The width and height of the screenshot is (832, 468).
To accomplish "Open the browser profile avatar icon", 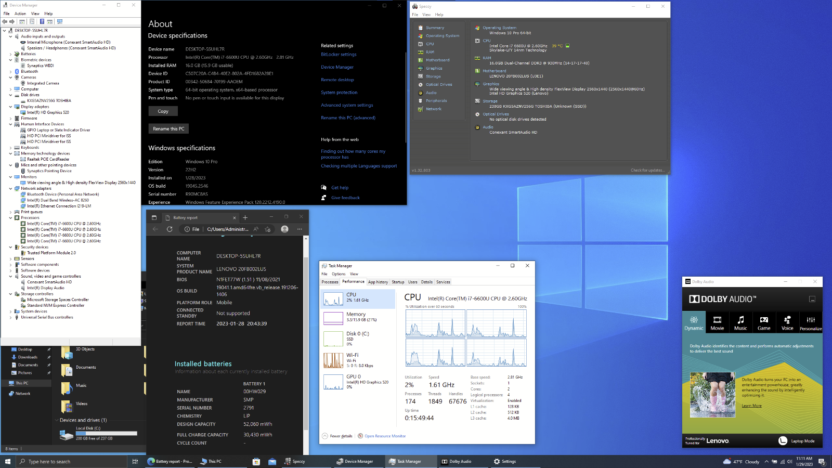I will pos(284,229).
